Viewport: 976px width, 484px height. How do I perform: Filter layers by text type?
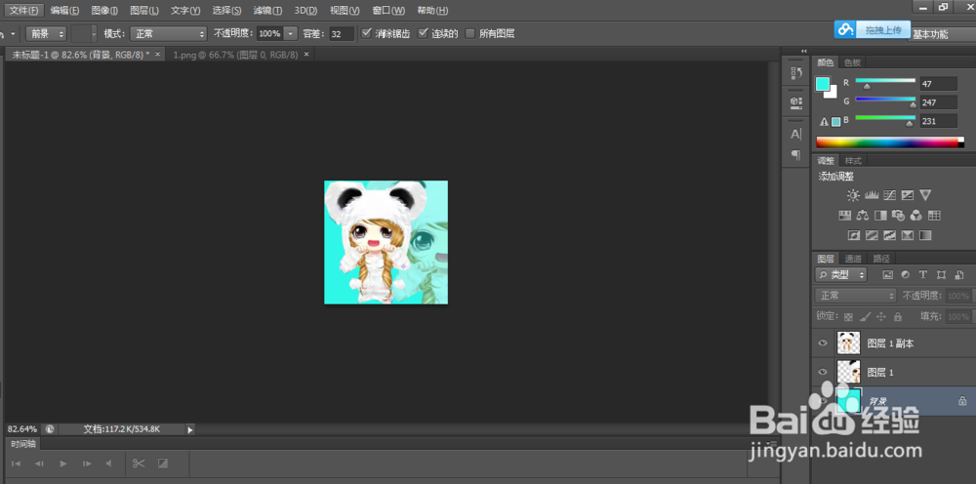click(x=923, y=274)
